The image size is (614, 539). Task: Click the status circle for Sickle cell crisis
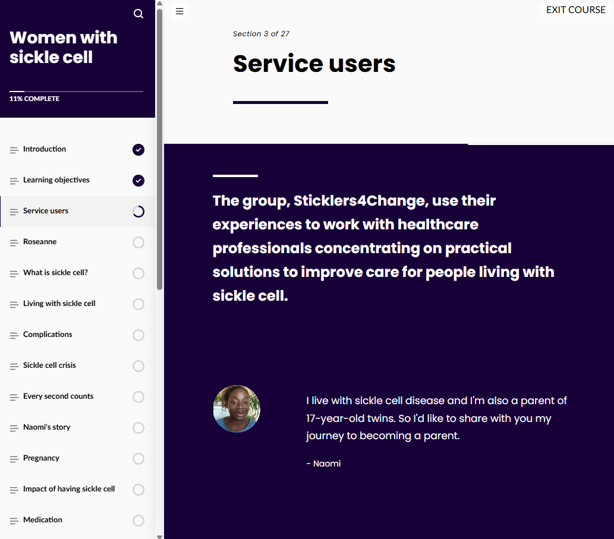pyautogui.click(x=138, y=366)
